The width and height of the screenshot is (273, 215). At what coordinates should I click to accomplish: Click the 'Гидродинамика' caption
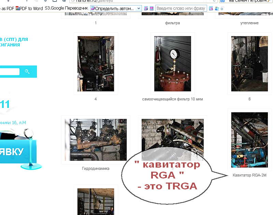[x=96, y=169]
